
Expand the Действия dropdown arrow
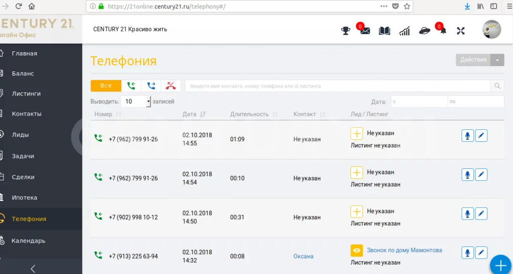(497, 60)
